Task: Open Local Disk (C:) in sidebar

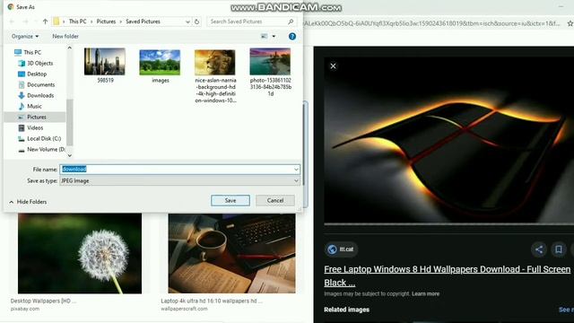Action: coord(44,139)
